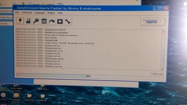Select log line 'Reading device information'
Image resolution: width=187 pixels, height=105 pixels.
pyautogui.click(x=42, y=32)
